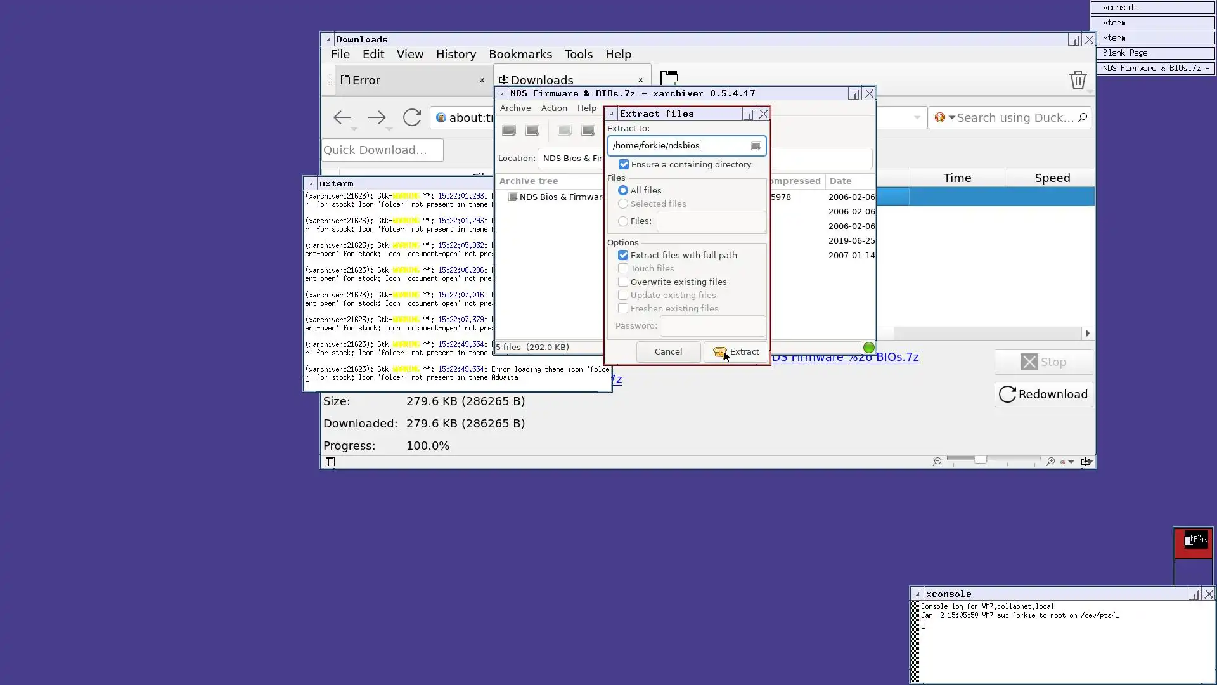Click the Quick Download input field
Image resolution: width=1217 pixels, height=685 pixels.
coord(382,150)
